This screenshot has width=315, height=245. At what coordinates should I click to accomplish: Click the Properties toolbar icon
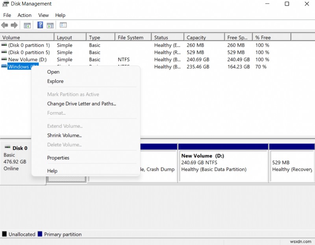[63, 25]
